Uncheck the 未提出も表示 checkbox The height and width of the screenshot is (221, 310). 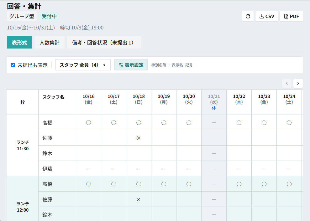[13, 65]
